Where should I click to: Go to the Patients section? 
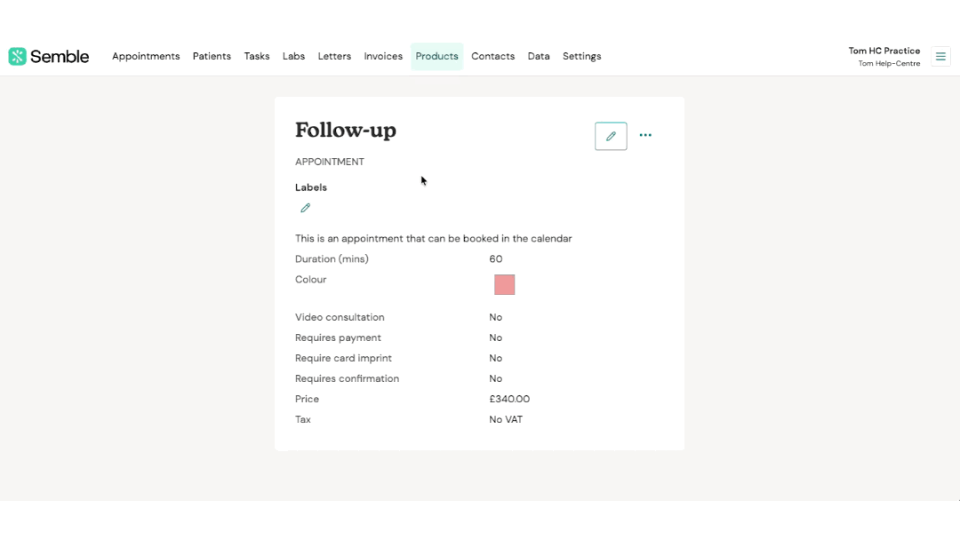[x=212, y=57]
